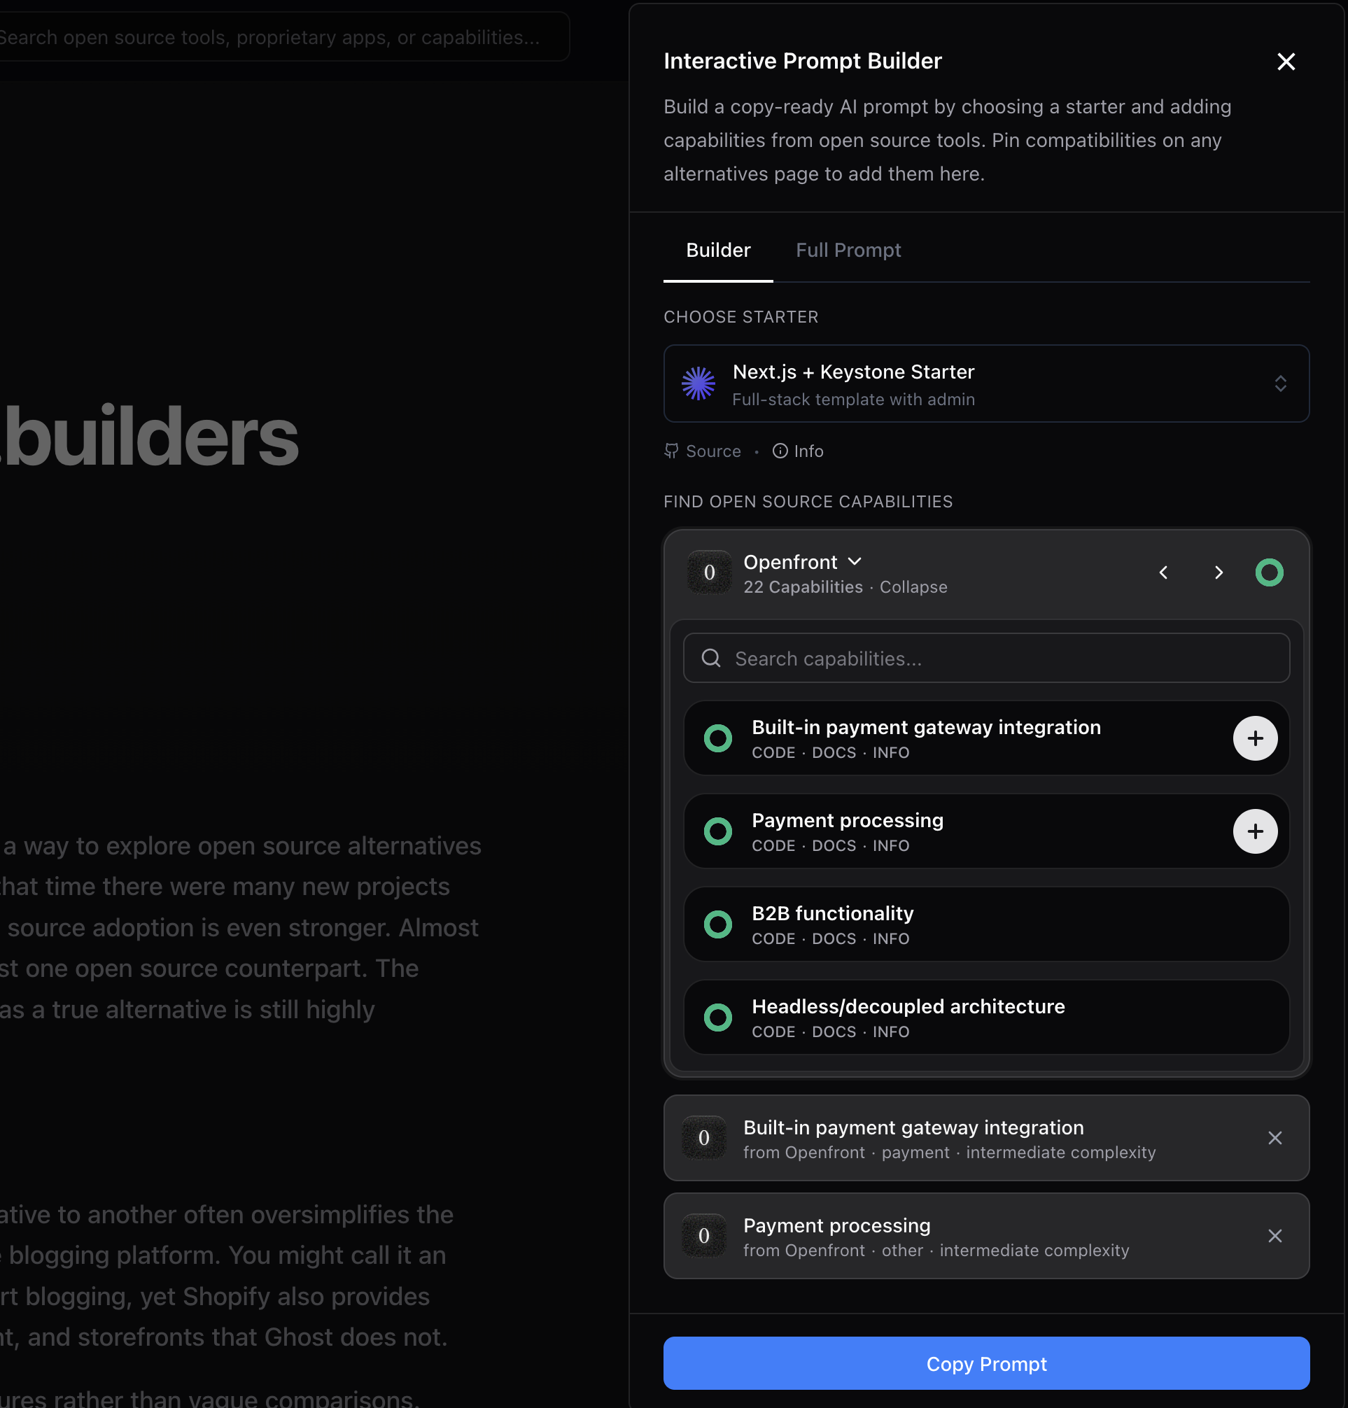Navigate to next tool with right arrow
Image resolution: width=1348 pixels, height=1408 pixels.
tap(1219, 572)
